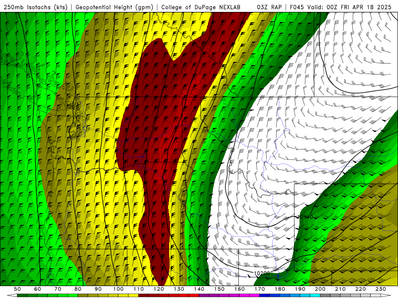Click the 60 knot scale label

click(37, 289)
